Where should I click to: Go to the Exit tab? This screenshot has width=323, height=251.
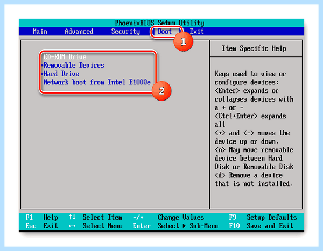tap(196, 32)
